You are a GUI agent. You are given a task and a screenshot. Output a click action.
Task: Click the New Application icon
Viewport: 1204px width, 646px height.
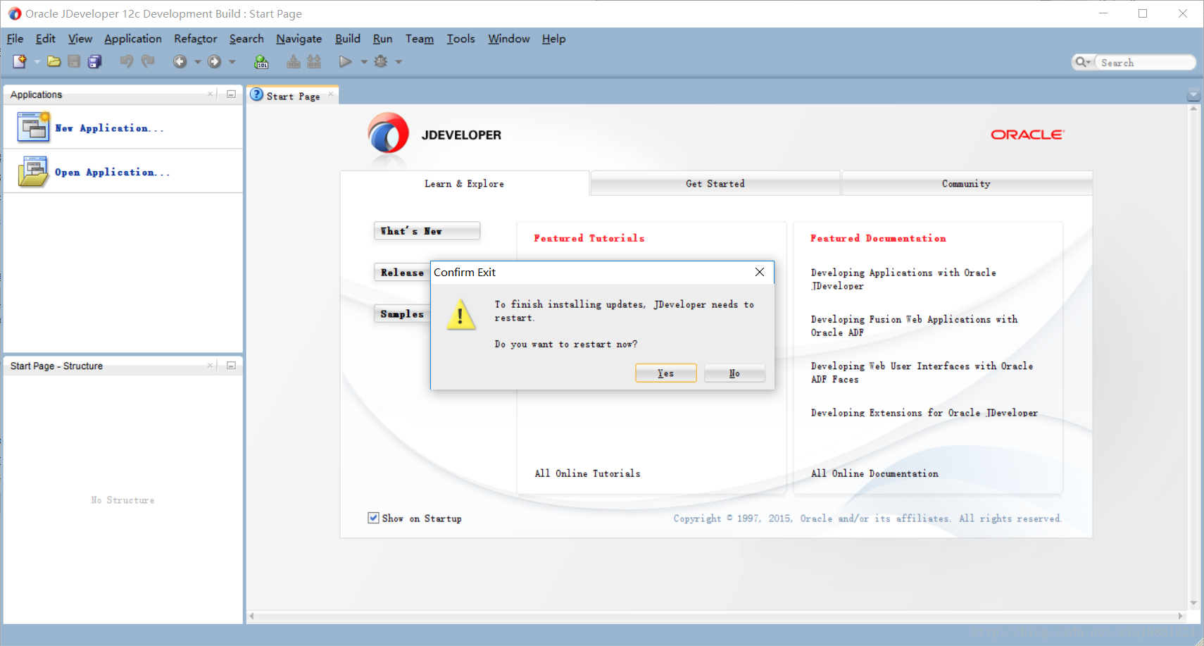(33, 128)
